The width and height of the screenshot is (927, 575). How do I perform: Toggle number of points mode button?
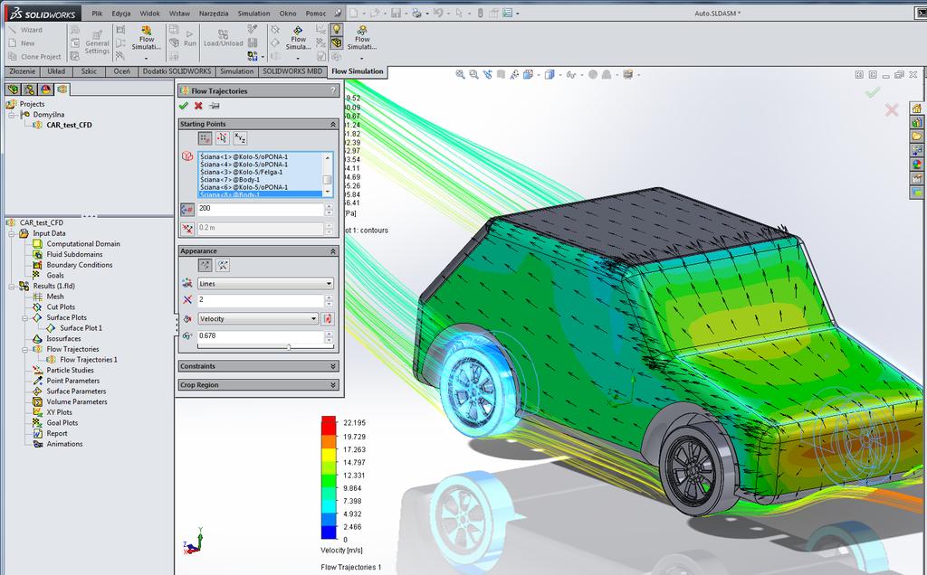(186, 209)
